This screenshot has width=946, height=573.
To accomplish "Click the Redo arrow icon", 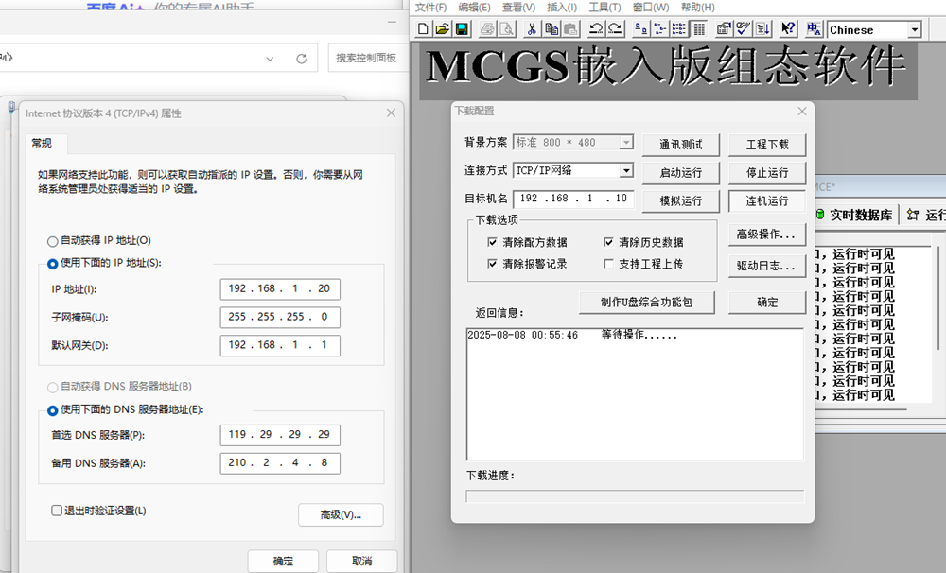I will point(616,29).
